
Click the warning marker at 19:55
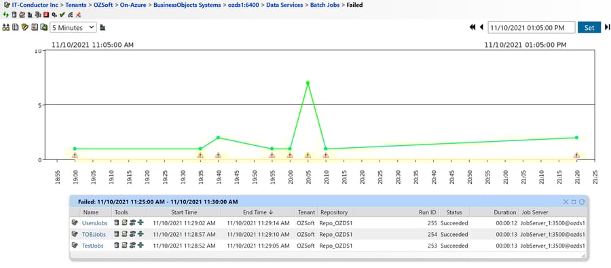tap(272, 155)
